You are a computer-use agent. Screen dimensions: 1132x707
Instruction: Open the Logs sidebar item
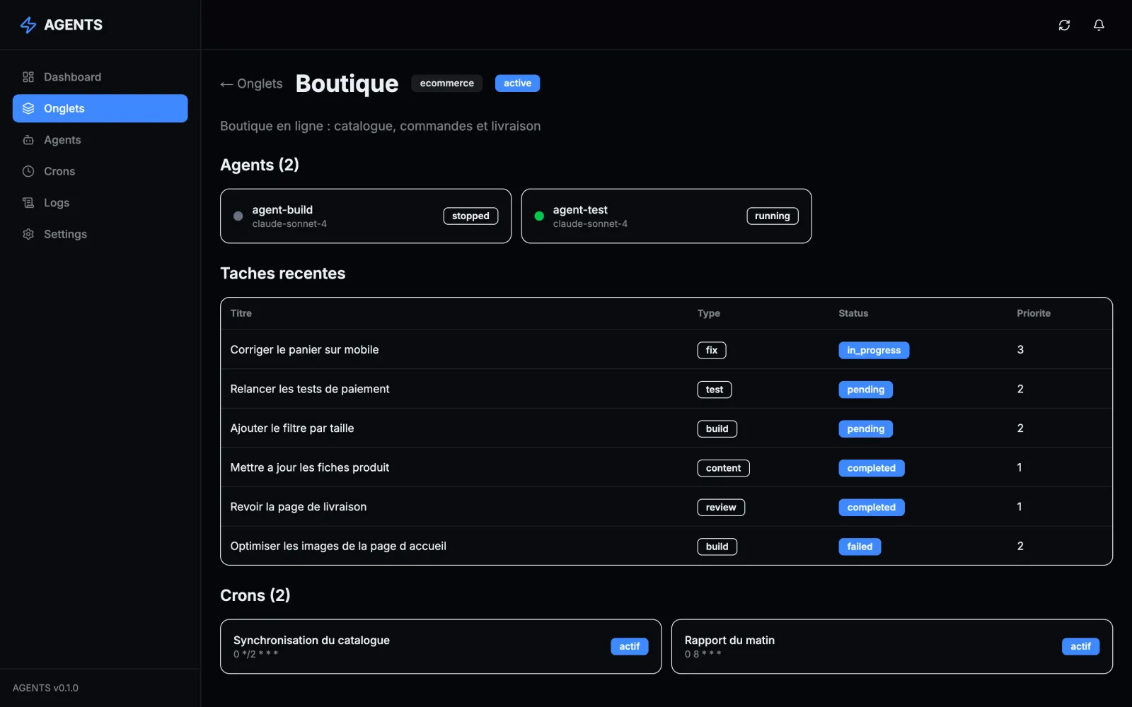click(x=100, y=203)
